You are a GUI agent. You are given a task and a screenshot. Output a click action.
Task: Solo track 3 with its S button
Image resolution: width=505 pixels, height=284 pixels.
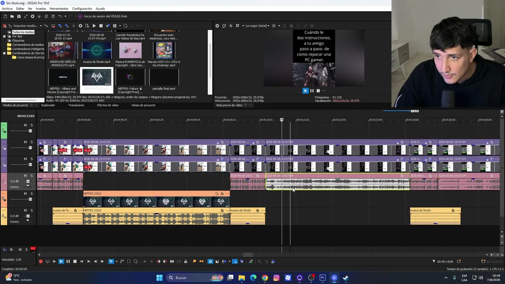(x=32, y=159)
